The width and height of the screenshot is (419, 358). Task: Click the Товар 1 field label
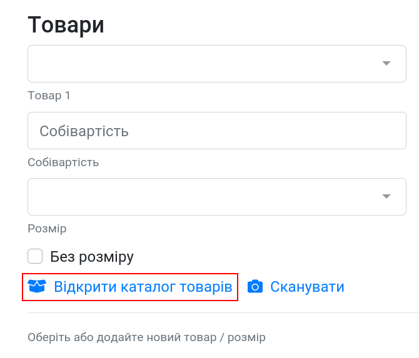tap(49, 96)
